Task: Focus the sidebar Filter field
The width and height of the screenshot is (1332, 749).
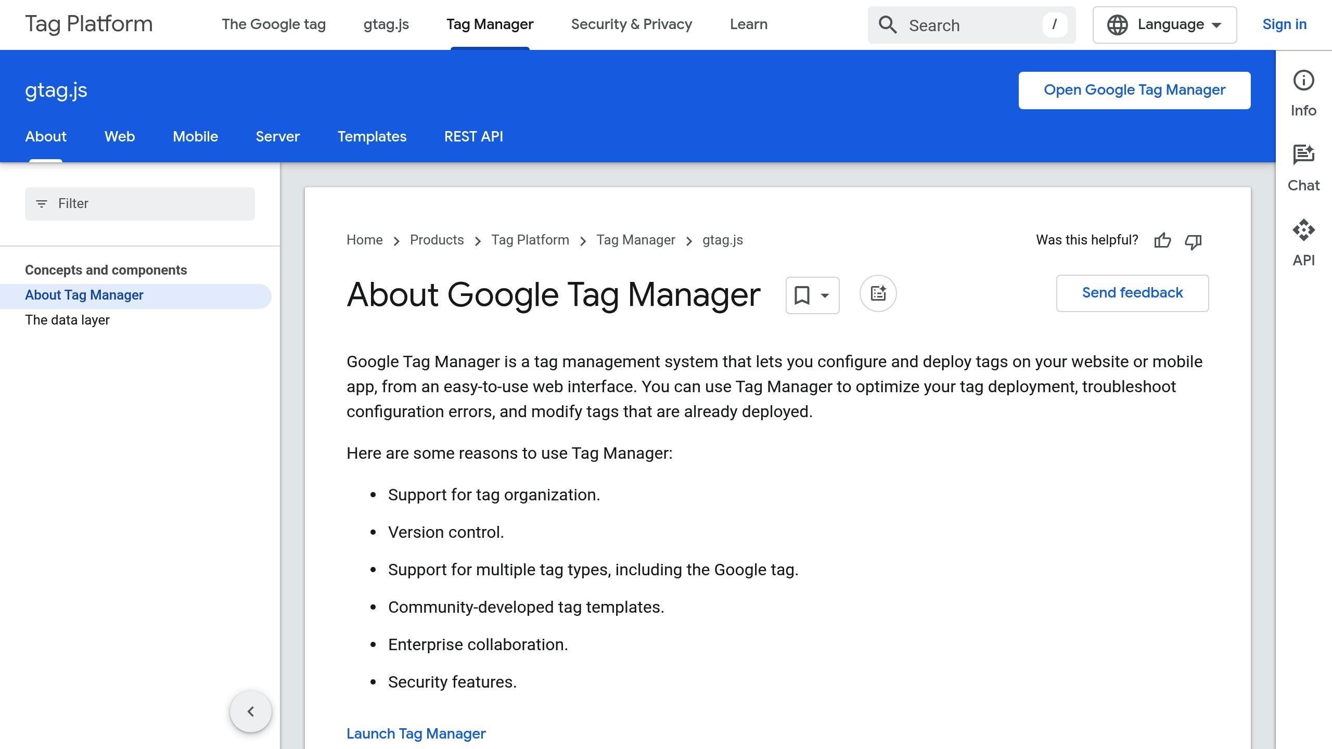Action: click(139, 204)
